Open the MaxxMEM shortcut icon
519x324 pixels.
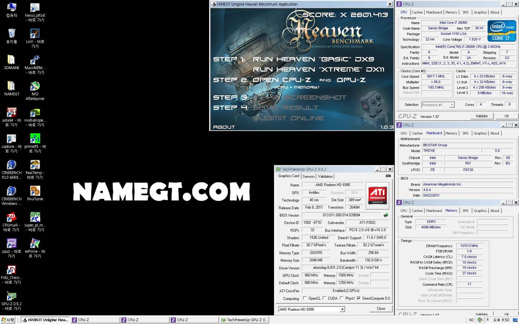pos(35,65)
